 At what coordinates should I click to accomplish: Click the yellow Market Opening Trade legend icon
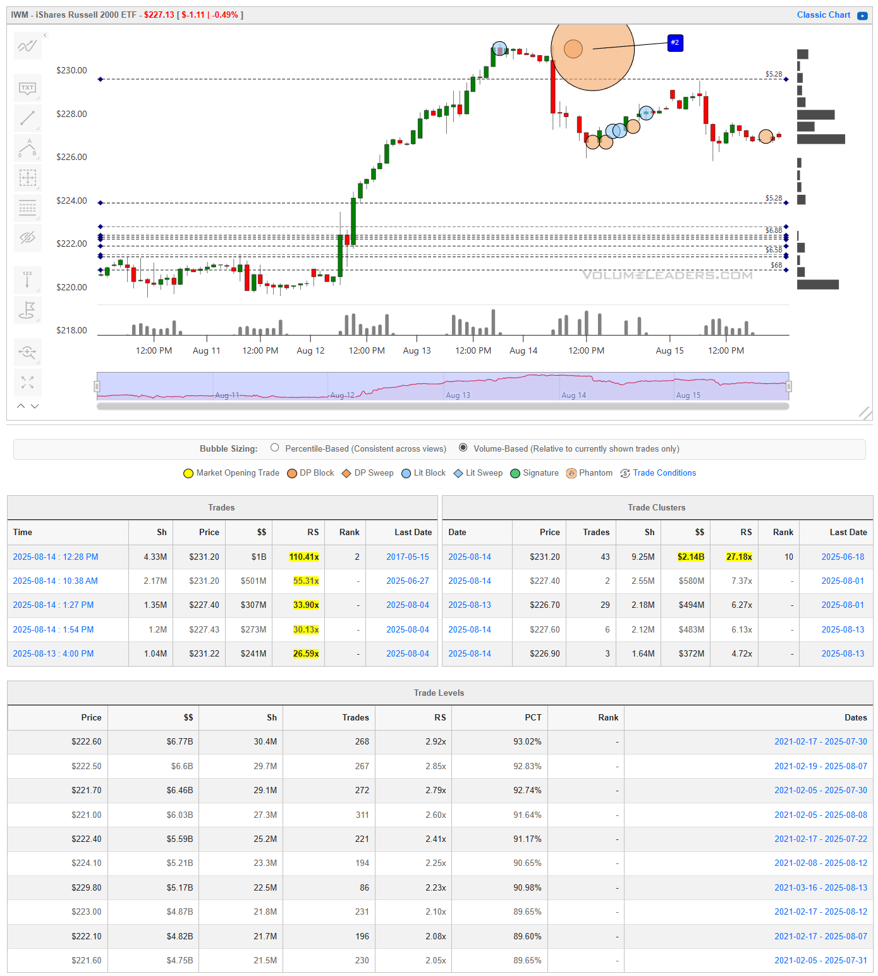coord(188,473)
